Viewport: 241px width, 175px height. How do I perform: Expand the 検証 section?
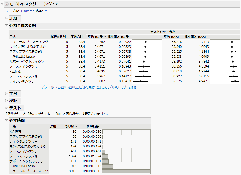coord(6,100)
